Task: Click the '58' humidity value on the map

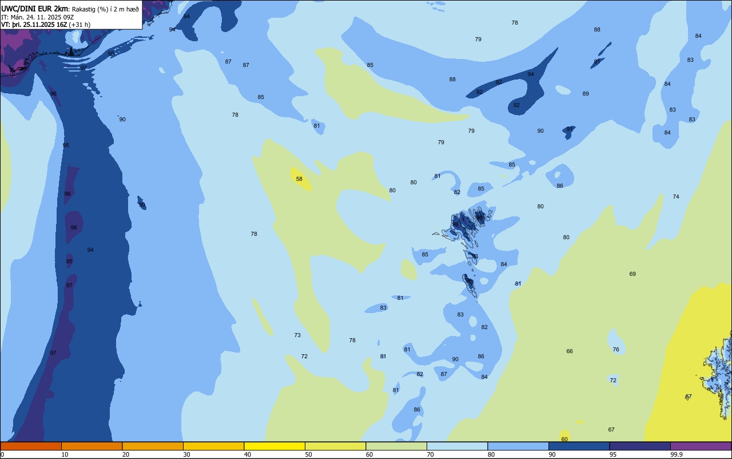Action: 299,179
